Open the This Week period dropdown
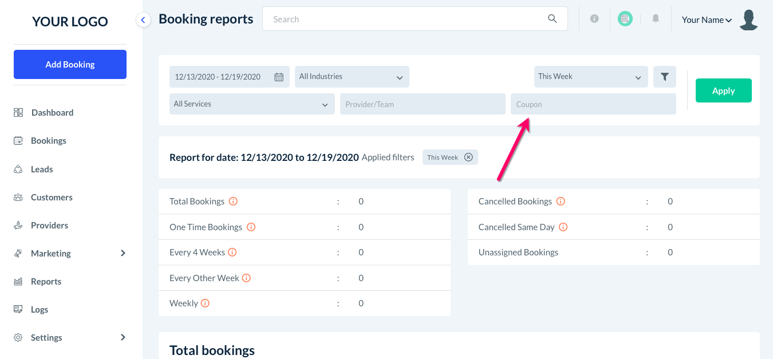The width and height of the screenshot is (773, 359). pos(590,77)
